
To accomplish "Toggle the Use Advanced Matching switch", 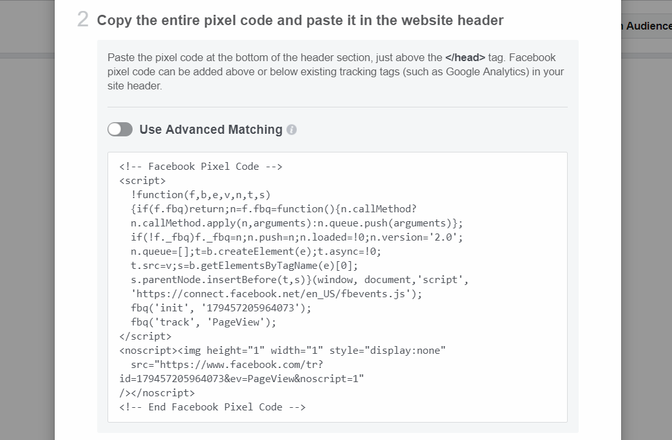I will 120,129.
